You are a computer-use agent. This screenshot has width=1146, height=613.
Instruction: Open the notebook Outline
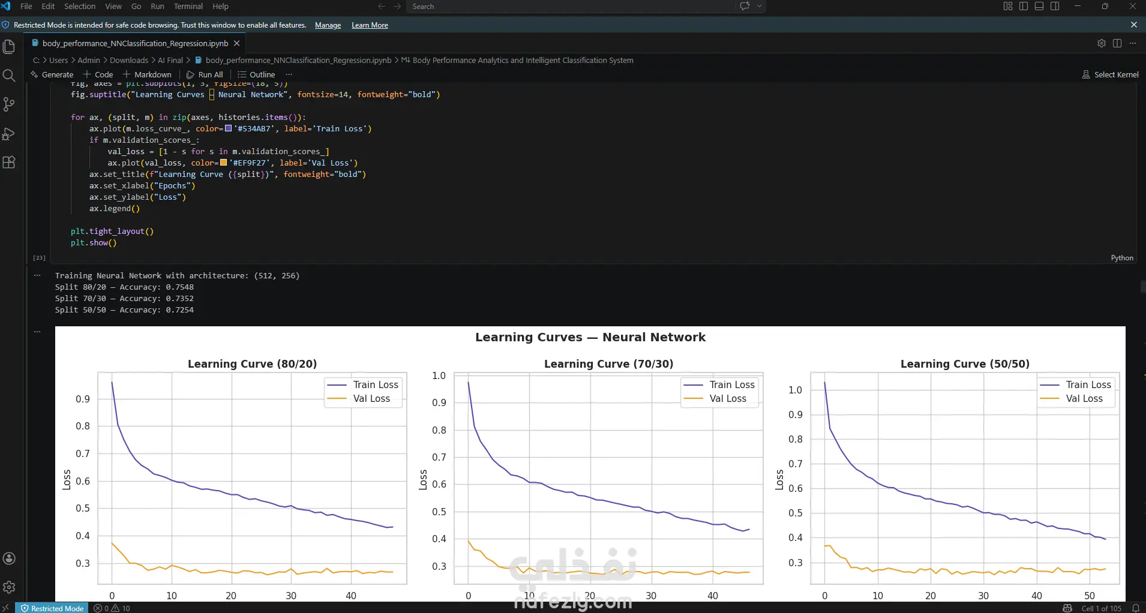256,74
